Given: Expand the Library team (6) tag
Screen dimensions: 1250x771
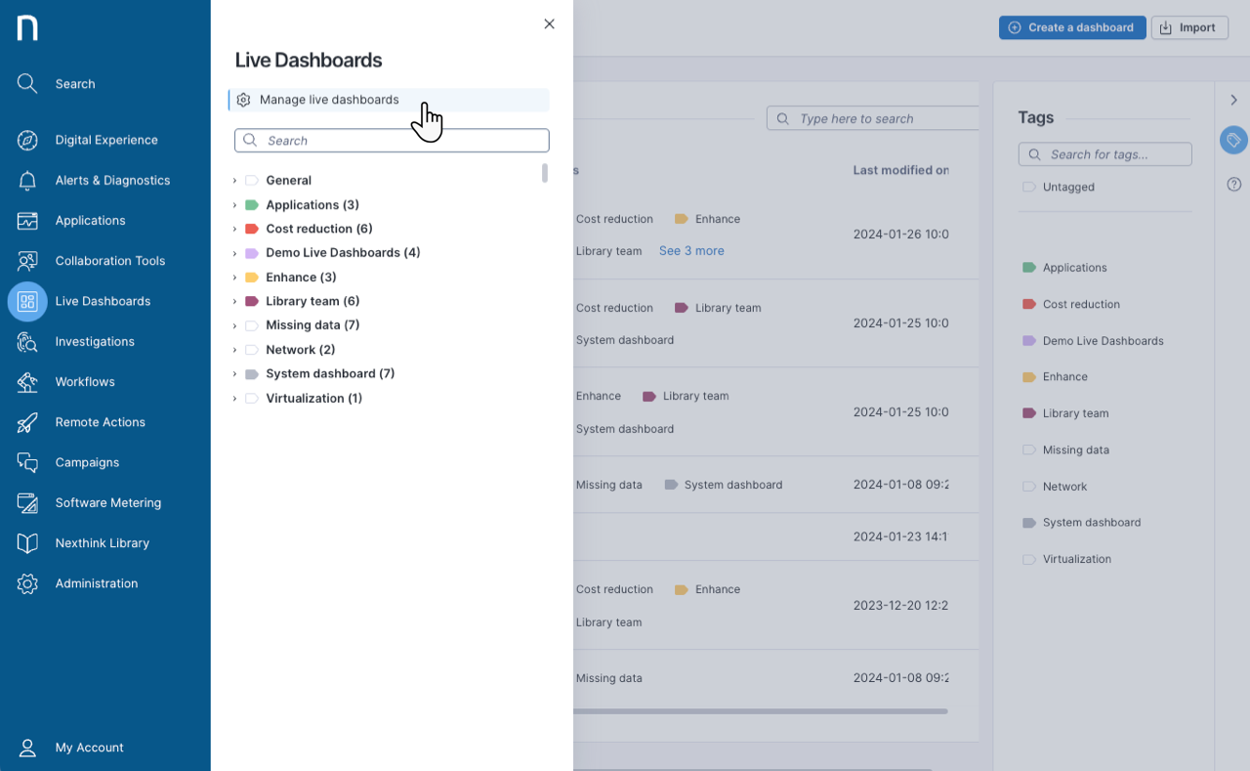Looking at the screenshot, I should [234, 301].
